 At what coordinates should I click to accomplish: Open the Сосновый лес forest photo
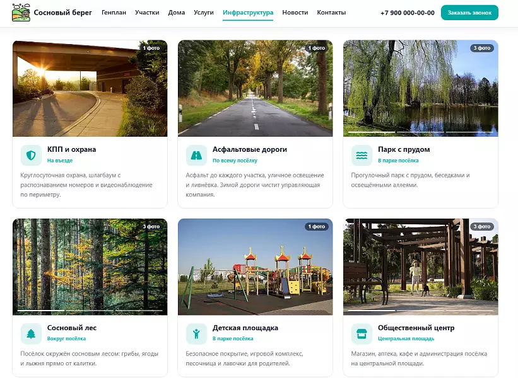90,267
